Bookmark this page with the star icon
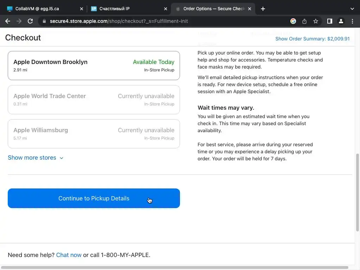 [x=316, y=21]
